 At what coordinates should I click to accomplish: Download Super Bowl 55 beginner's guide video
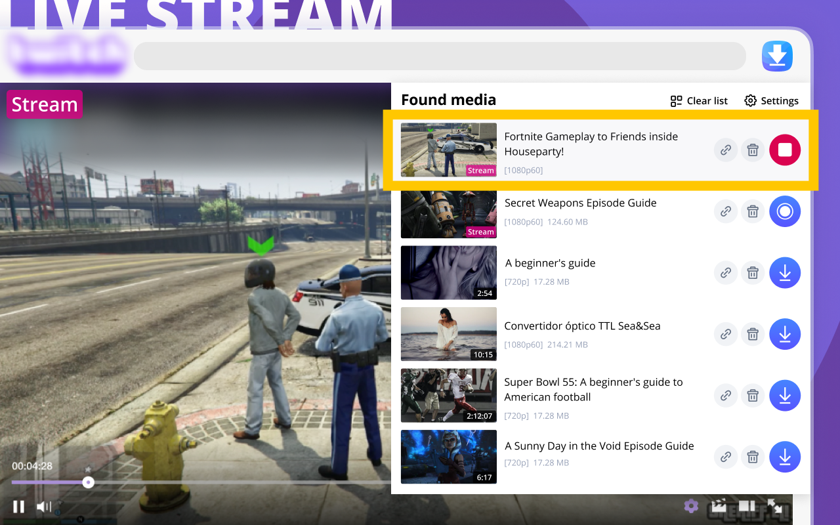click(785, 396)
